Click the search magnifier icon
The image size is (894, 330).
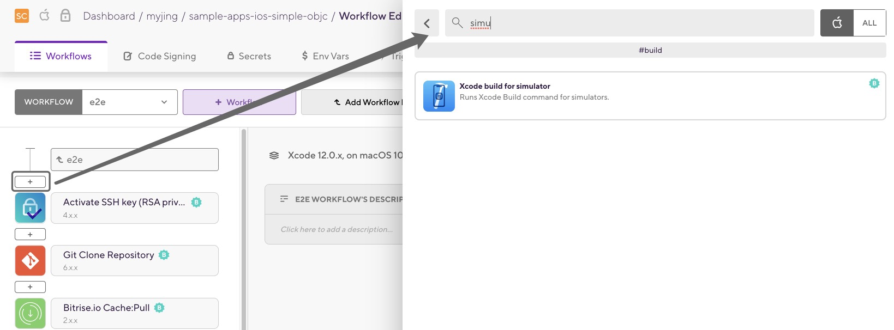pyautogui.click(x=458, y=22)
